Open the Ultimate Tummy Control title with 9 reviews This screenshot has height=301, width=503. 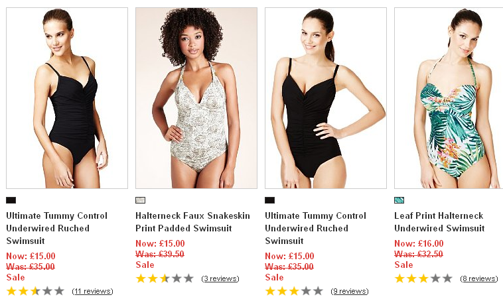(315, 228)
